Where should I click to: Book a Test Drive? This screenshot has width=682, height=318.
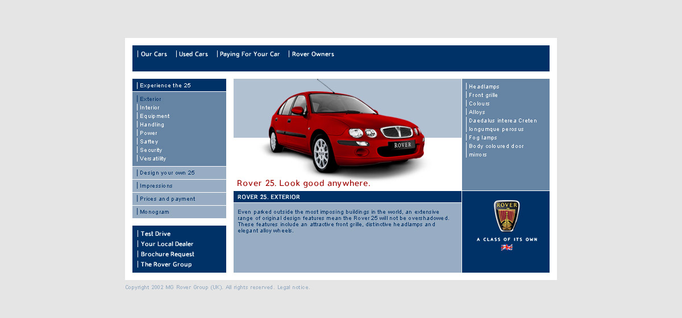[156, 234]
